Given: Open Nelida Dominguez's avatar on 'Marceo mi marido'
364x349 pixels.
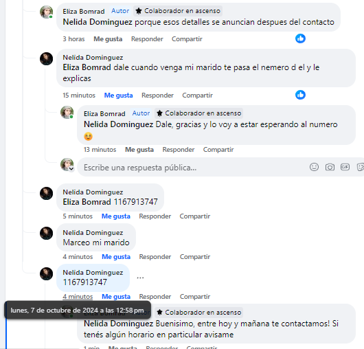Looking at the screenshot, I should 47,233.
